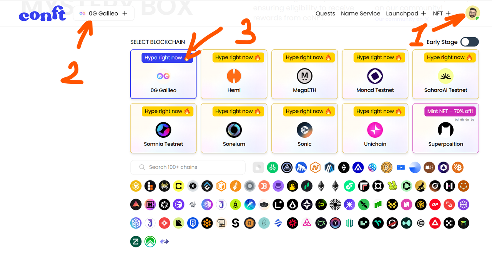Focus the Search 100+ chains field
This screenshot has height=257, width=492.
coord(188,167)
